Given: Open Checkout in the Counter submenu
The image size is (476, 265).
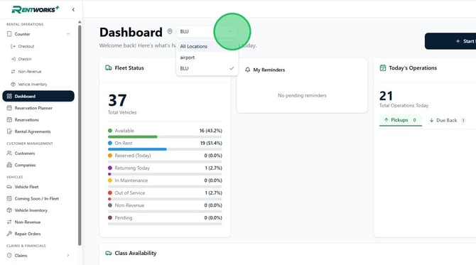Looking at the screenshot, I should coord(26,46).
